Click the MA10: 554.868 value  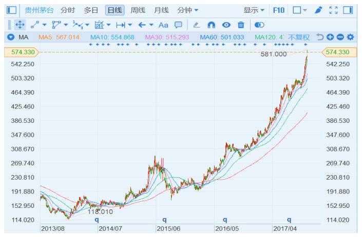pos(112,37)
